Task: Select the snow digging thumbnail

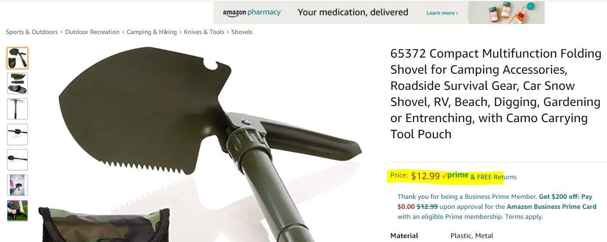Action: tap(17, 185)
